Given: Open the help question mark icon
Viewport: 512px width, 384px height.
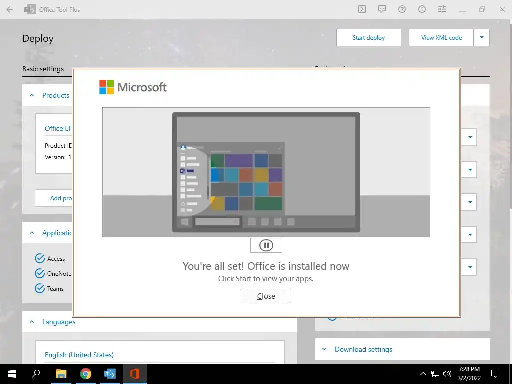Looking at the screenshot, I should click(402, 9).
